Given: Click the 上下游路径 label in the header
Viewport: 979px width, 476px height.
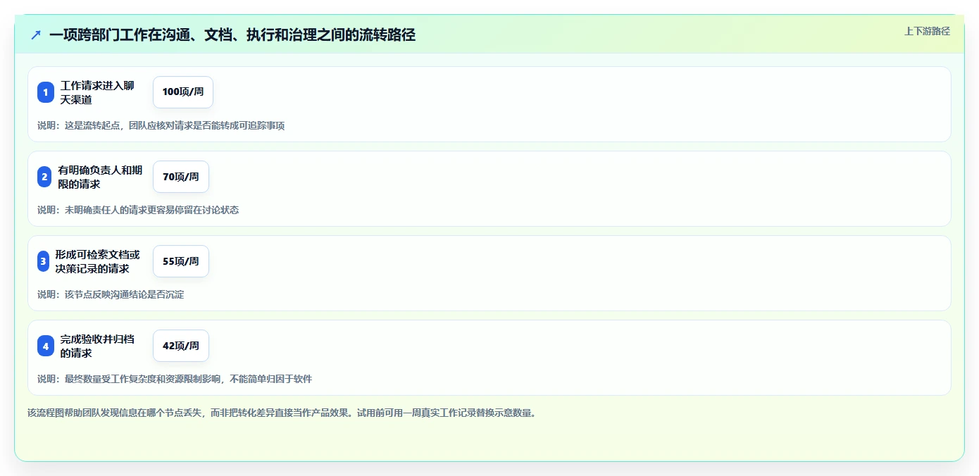Looking at the screenshot, I should tap(927, 31).
